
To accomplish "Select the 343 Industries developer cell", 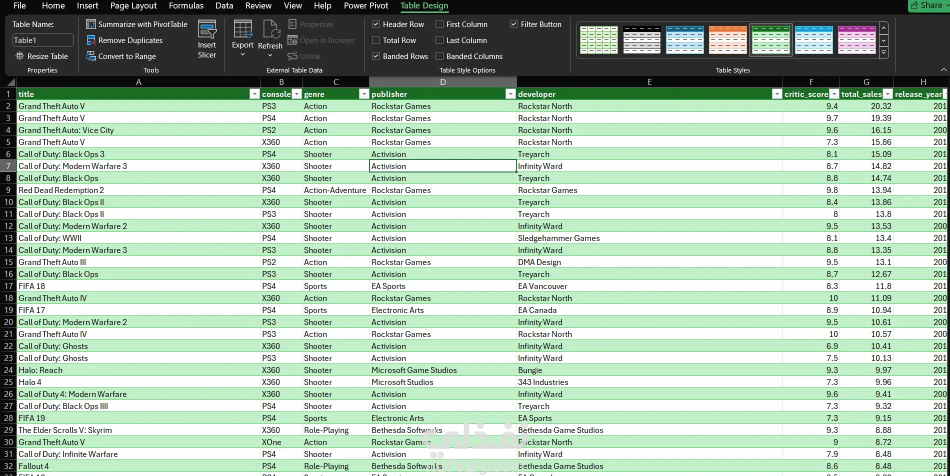I will 649,382.
